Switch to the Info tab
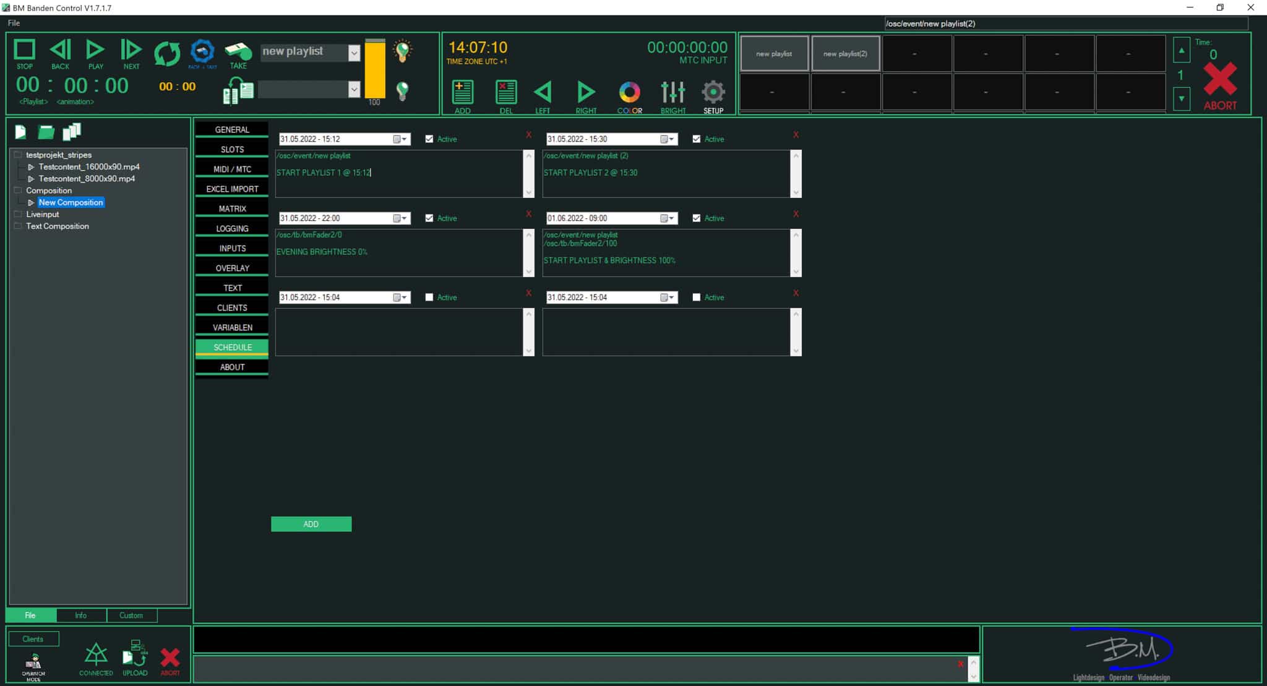1267x686 pixels. (81, 615)
